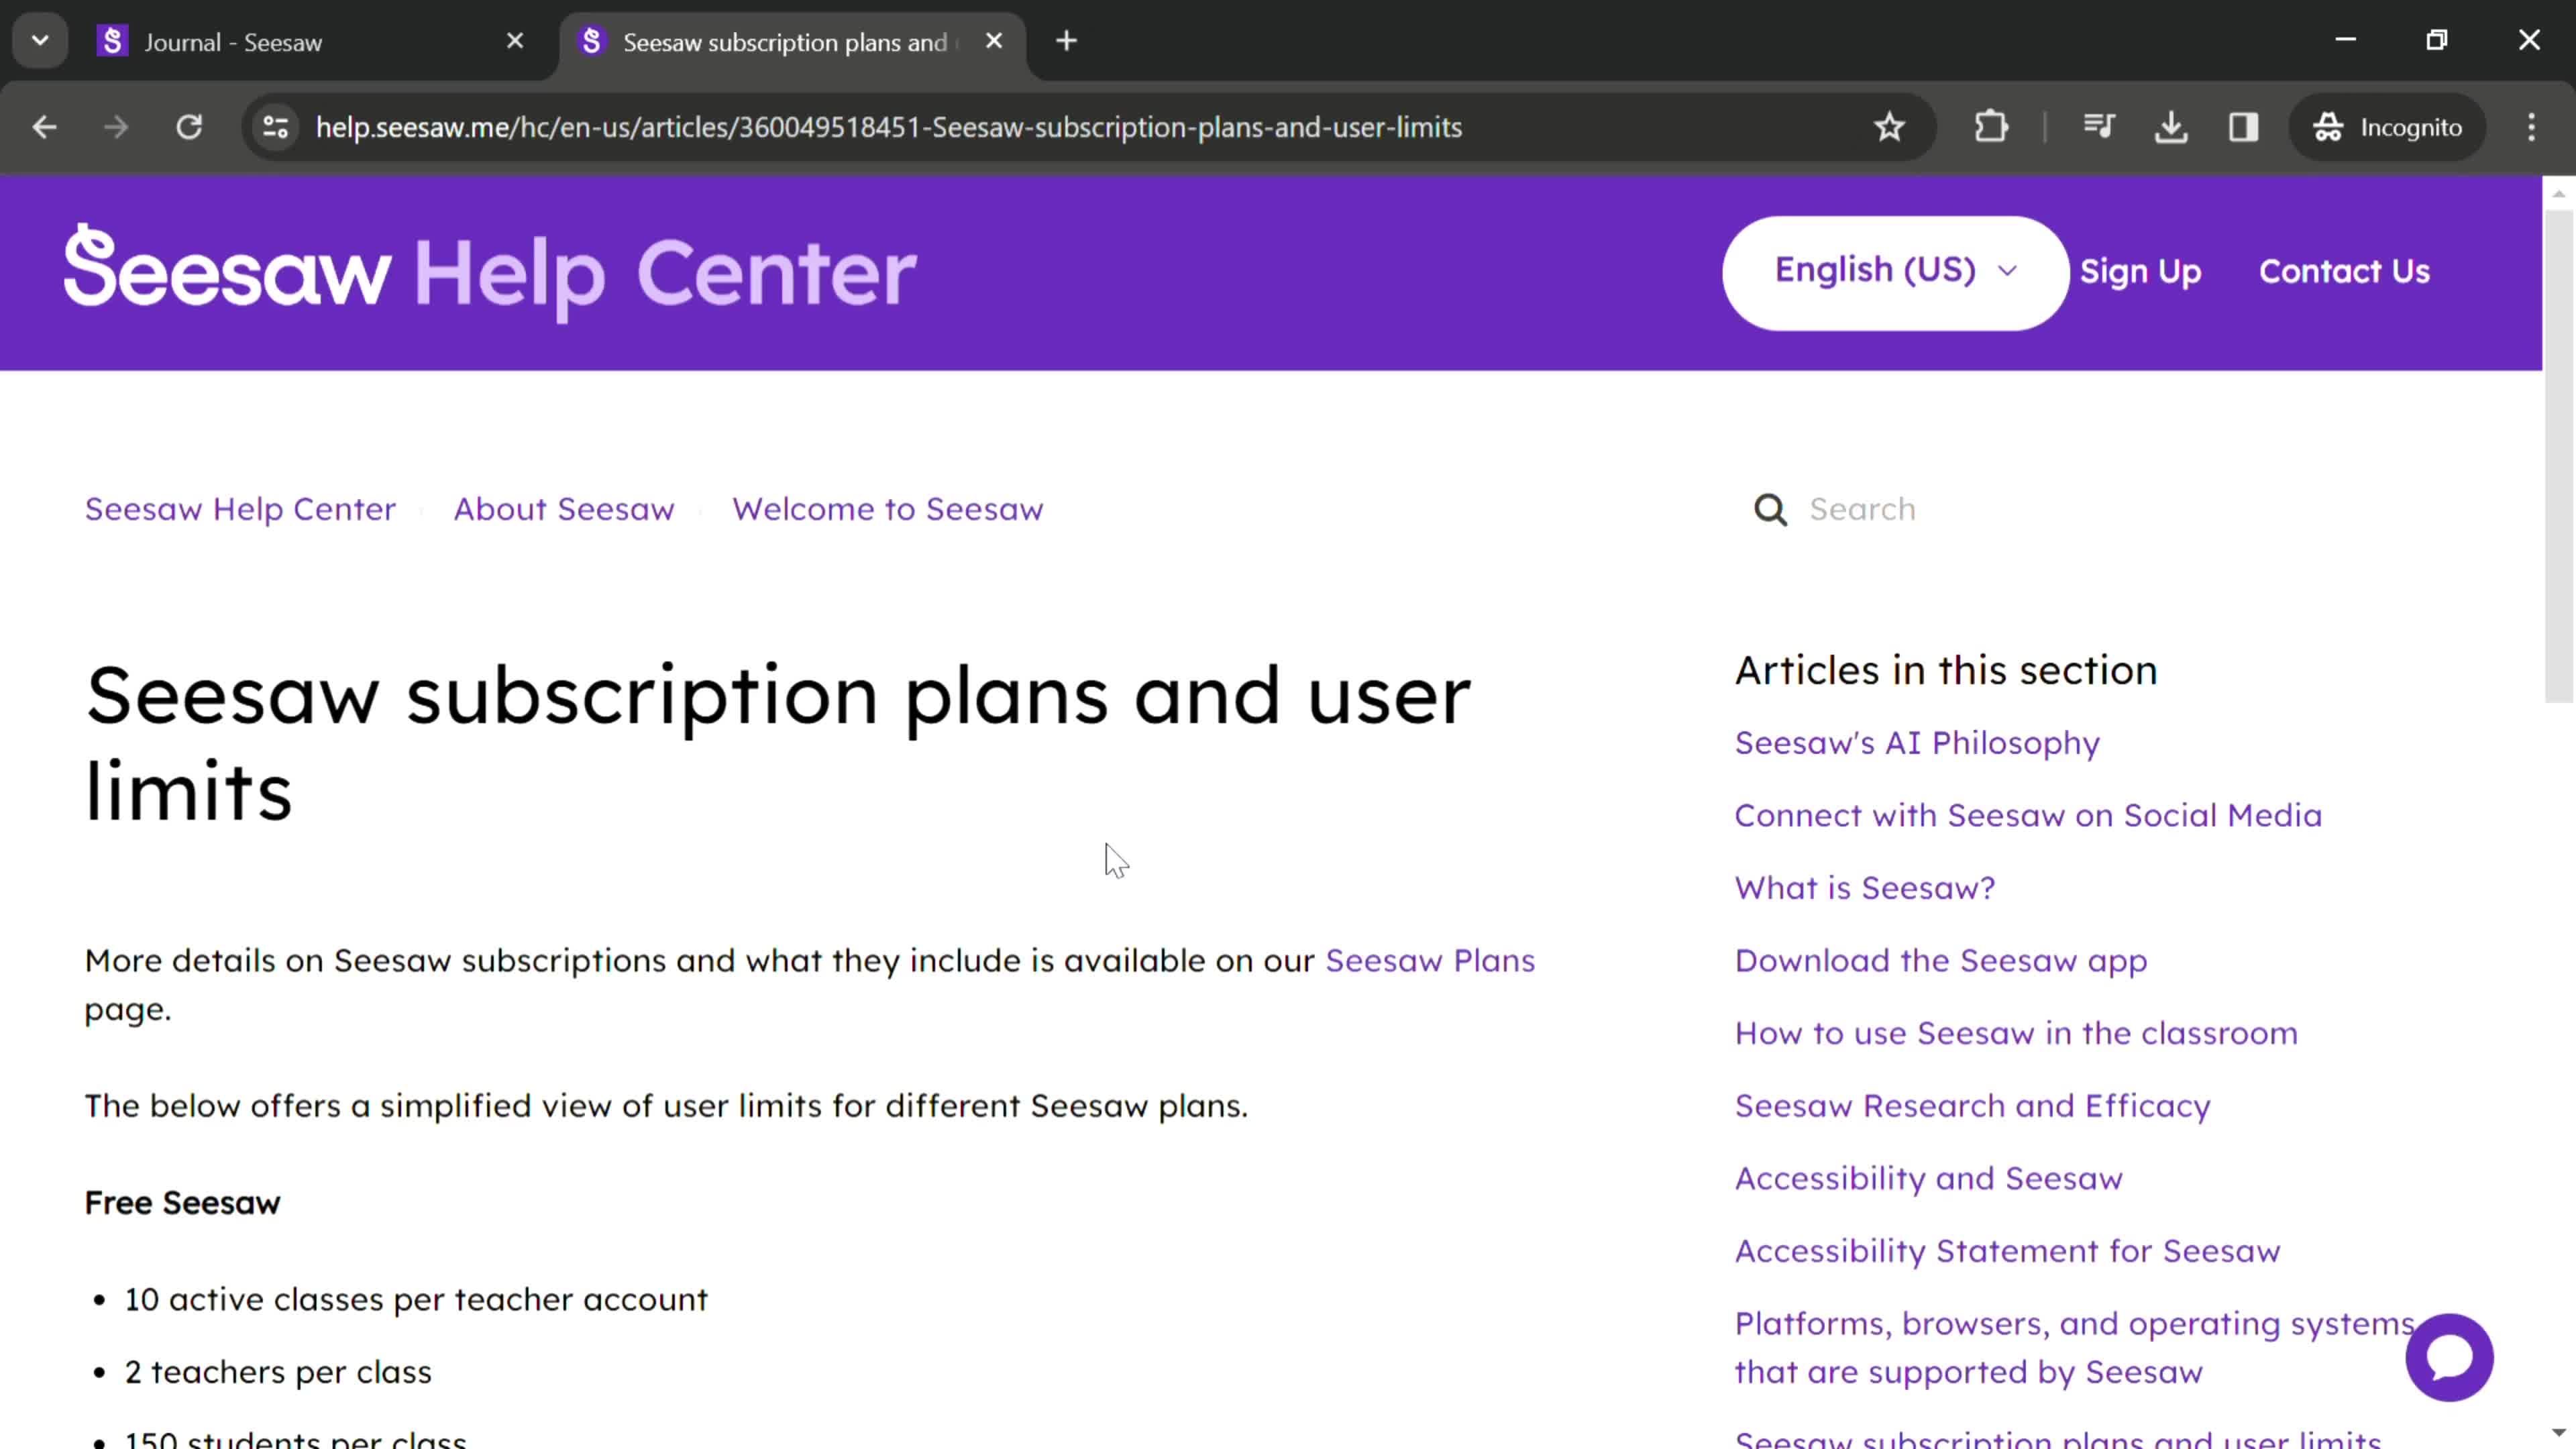Viewport: 2576px width, 1449px height.
Task: Open How to use Seesaw in the classroom
Action: (x=2016, y=1033)
